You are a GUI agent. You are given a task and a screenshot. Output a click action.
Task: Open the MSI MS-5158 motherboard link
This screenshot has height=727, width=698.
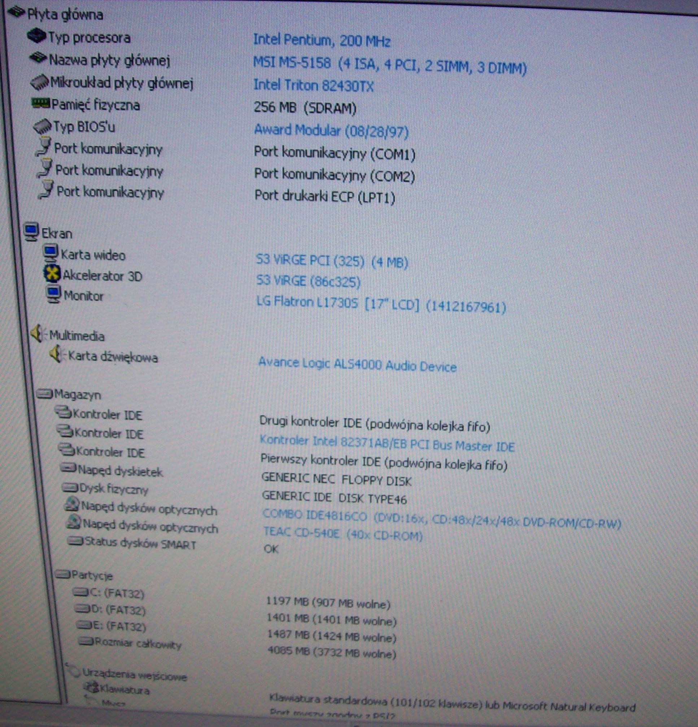[x=389, y=65]
